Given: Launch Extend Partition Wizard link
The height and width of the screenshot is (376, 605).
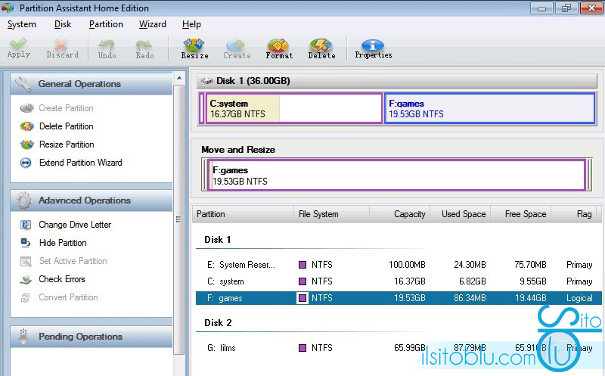Looking at the screenshot, I should coord(81,163).
